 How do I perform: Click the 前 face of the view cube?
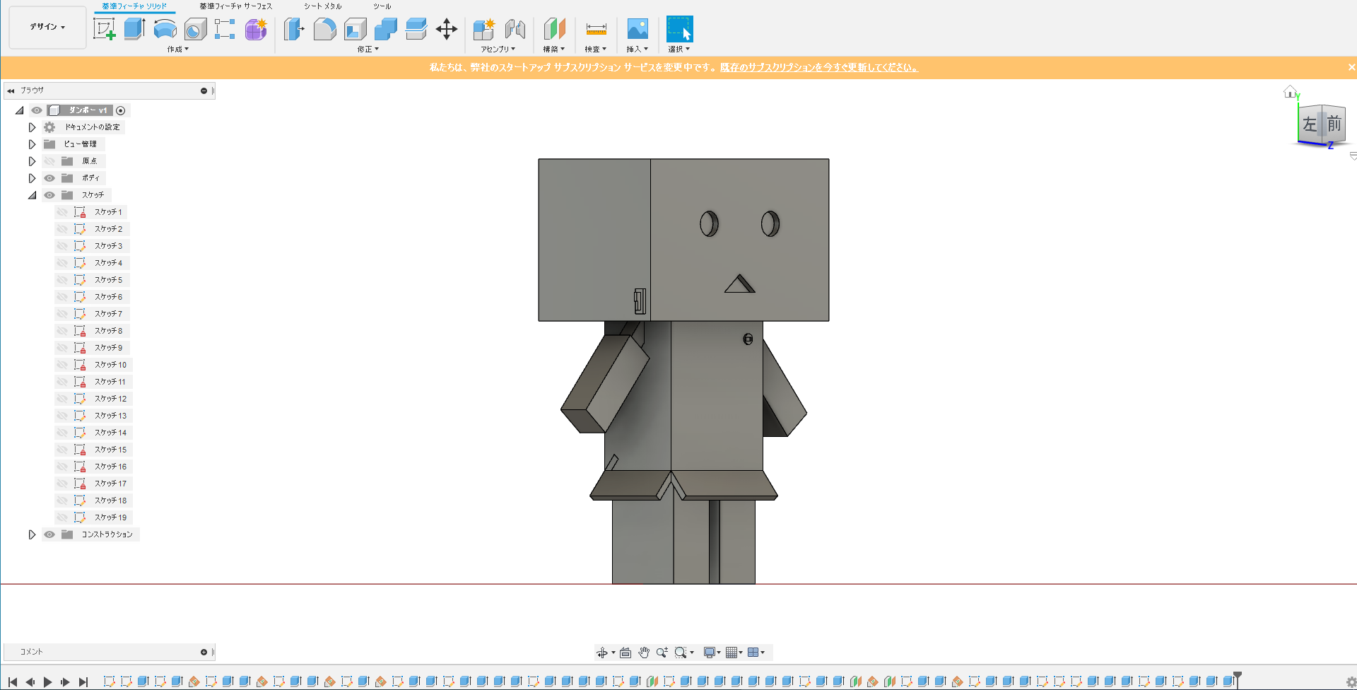tap(1334, 124)
